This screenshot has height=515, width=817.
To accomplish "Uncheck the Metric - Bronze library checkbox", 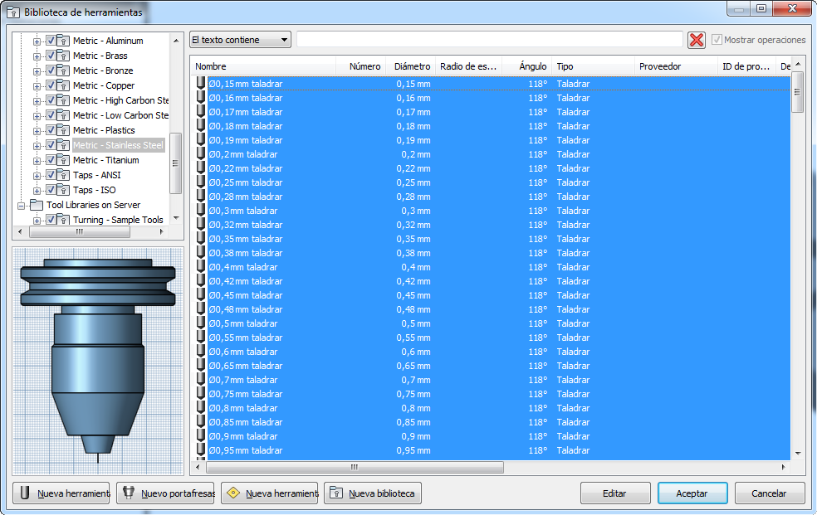I will pos(51,70).
